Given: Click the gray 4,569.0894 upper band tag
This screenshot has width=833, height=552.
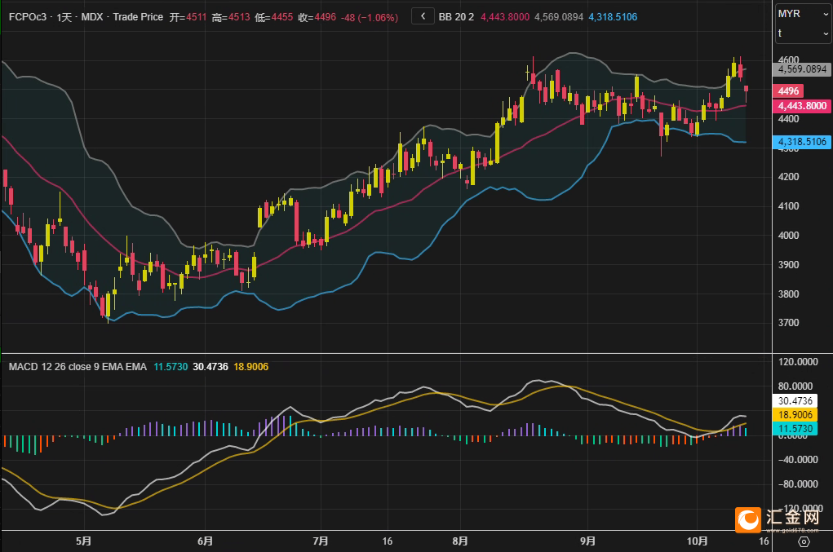Looking at the screenshot, I should point(802,70).
